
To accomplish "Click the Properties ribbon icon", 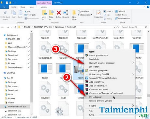I will pyautogui.click(x=98, y=13).
